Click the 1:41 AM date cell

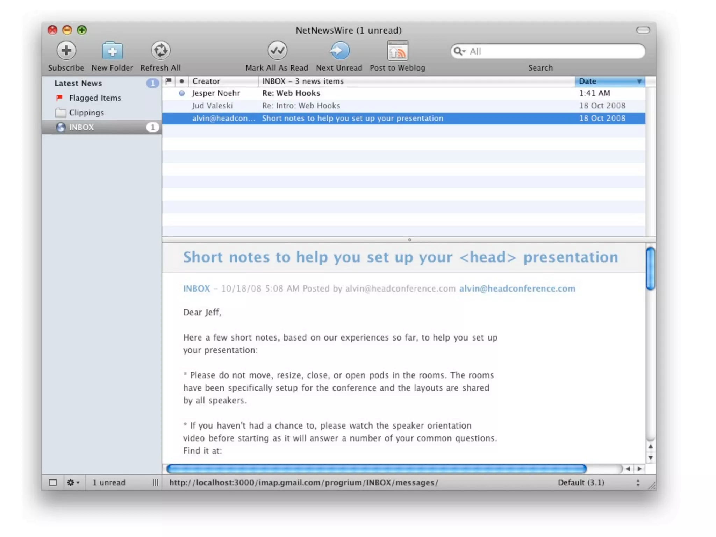coord(595,93)
